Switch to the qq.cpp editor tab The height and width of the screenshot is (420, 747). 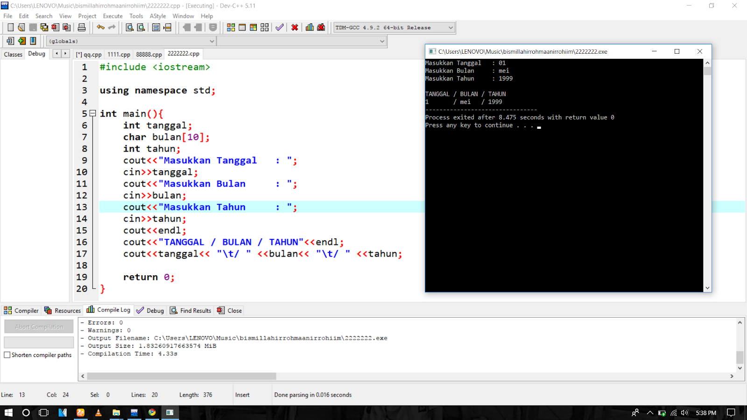coord(89,55)
